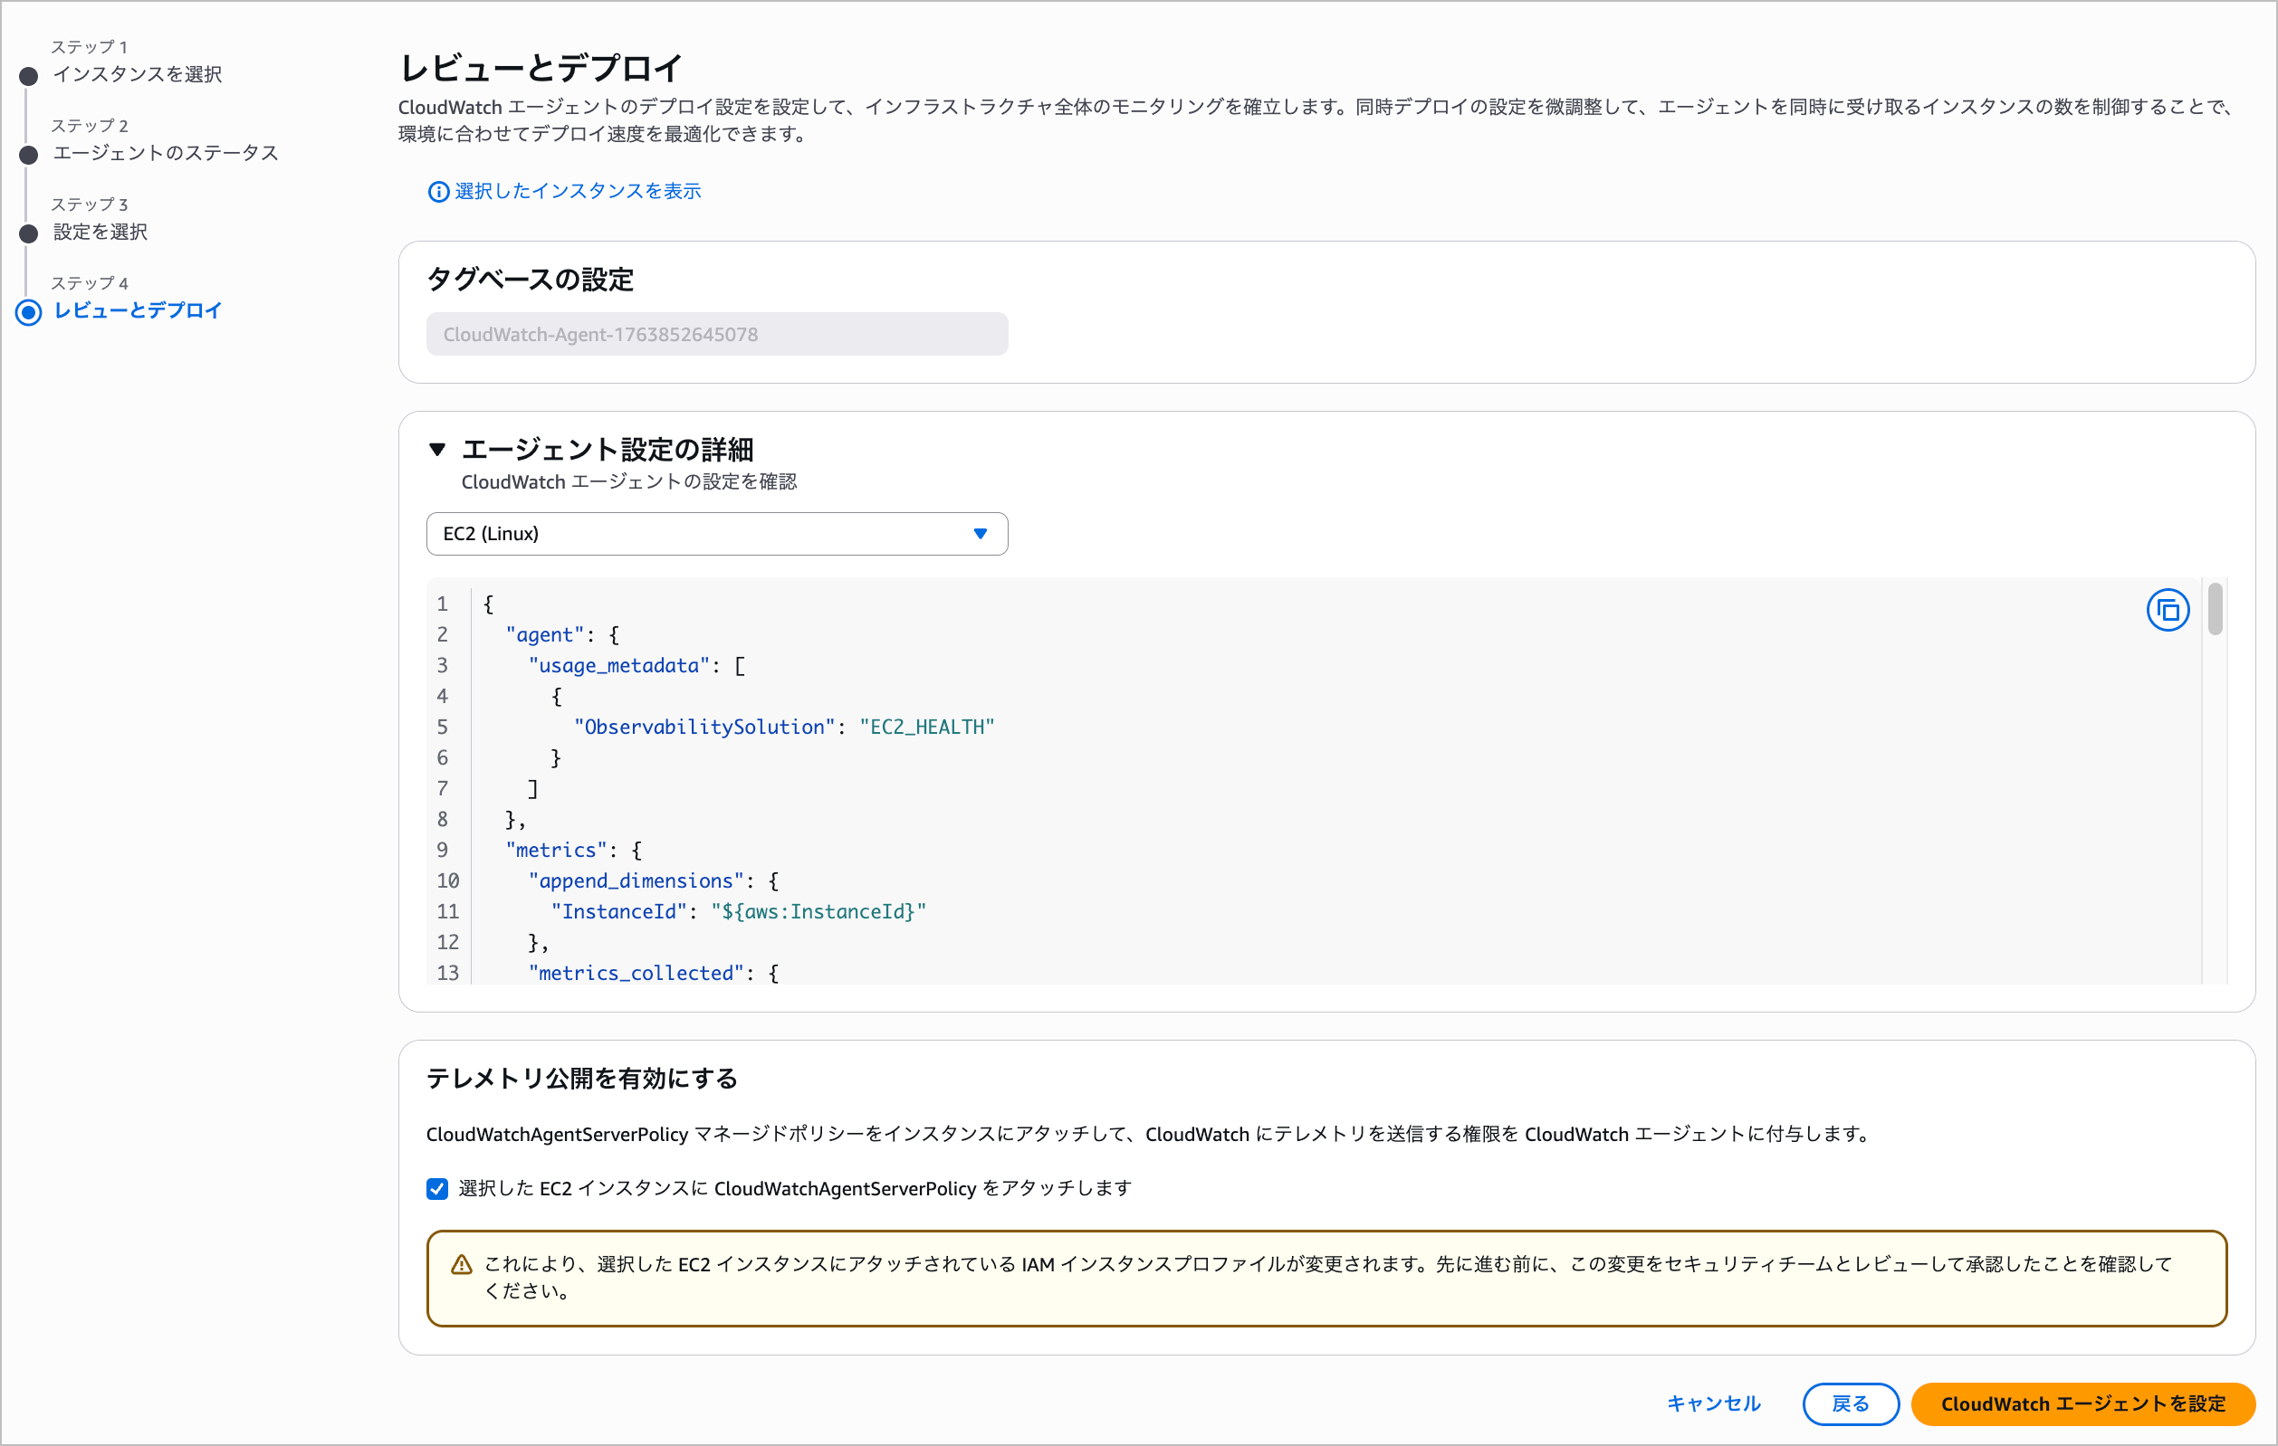Go to step 設定を選択
The width and height of the screenshot is (2278, 1446).
pos(100,232)
